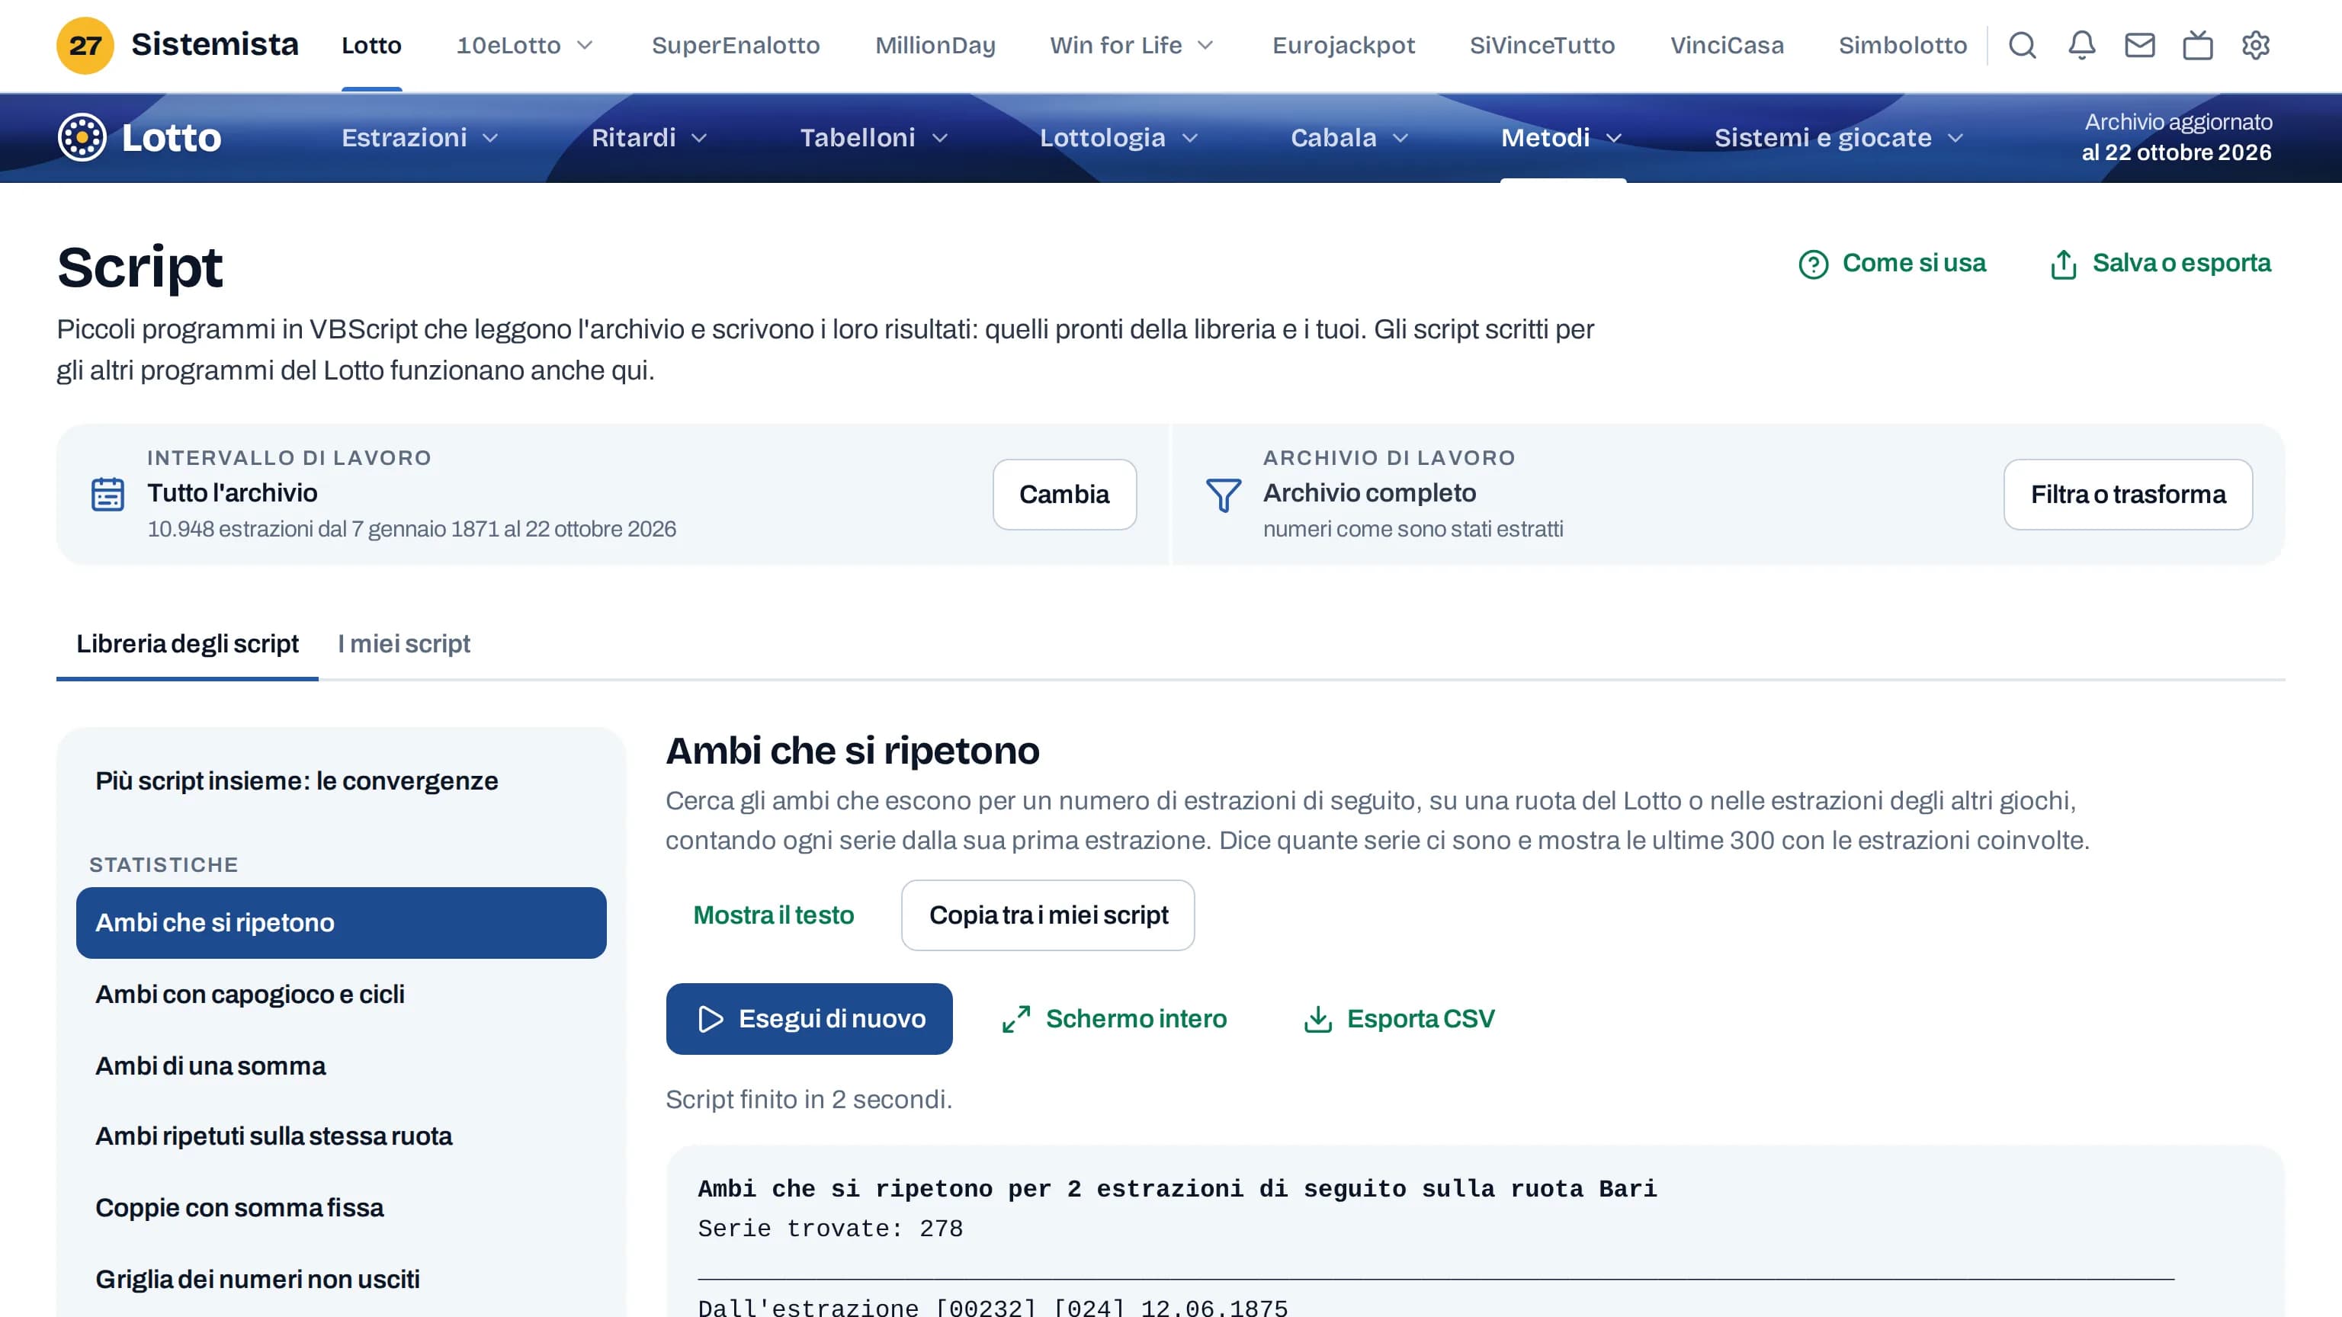2342x1317 pixels.
Task: Click the Filtra o trasforma button
Action: click(2128, 495)
